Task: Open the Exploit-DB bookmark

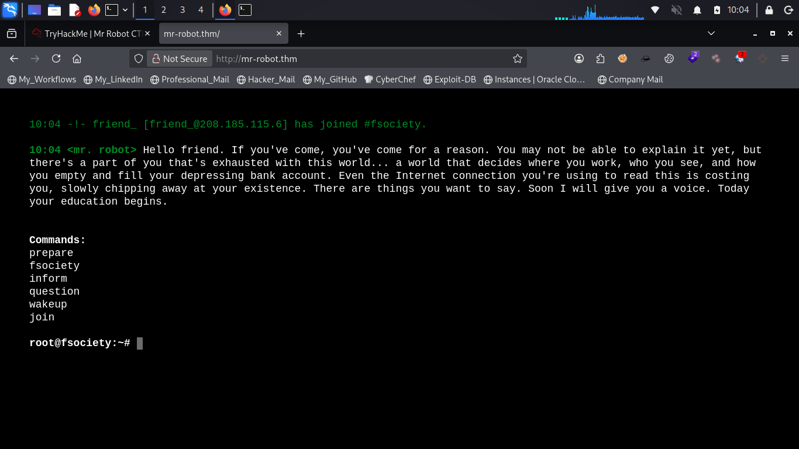Action: pyautogui.click(x=450, y=80)
